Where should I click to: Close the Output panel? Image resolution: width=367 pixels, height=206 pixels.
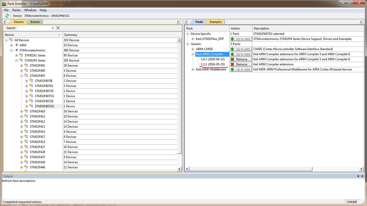(363, 176)
